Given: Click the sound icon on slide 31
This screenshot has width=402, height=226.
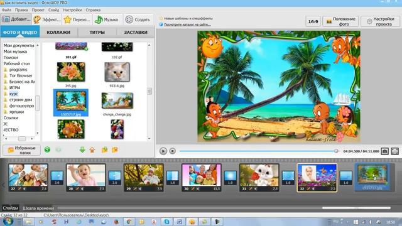Looking at the screenshot, I should pos(256,189).
